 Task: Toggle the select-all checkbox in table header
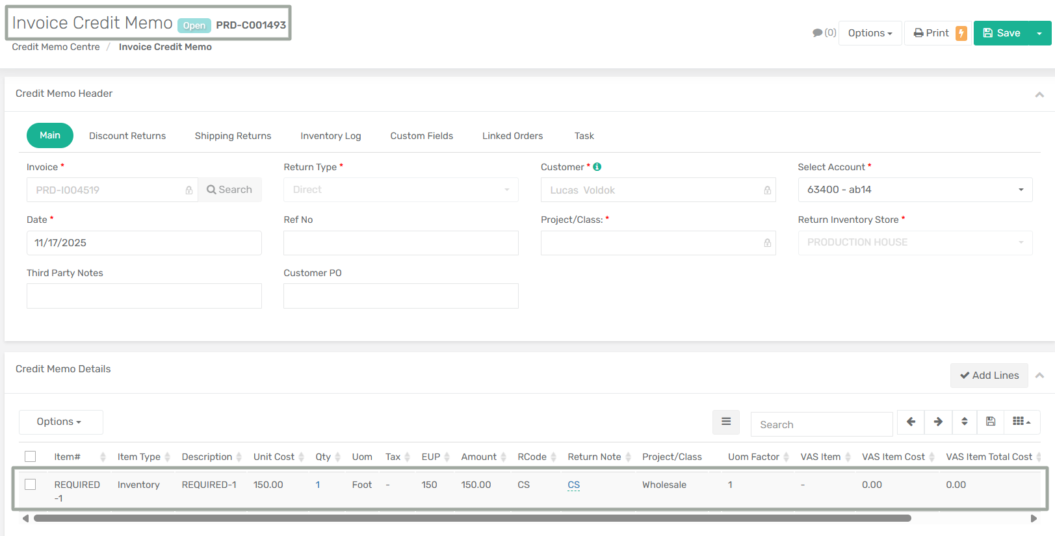31,457
